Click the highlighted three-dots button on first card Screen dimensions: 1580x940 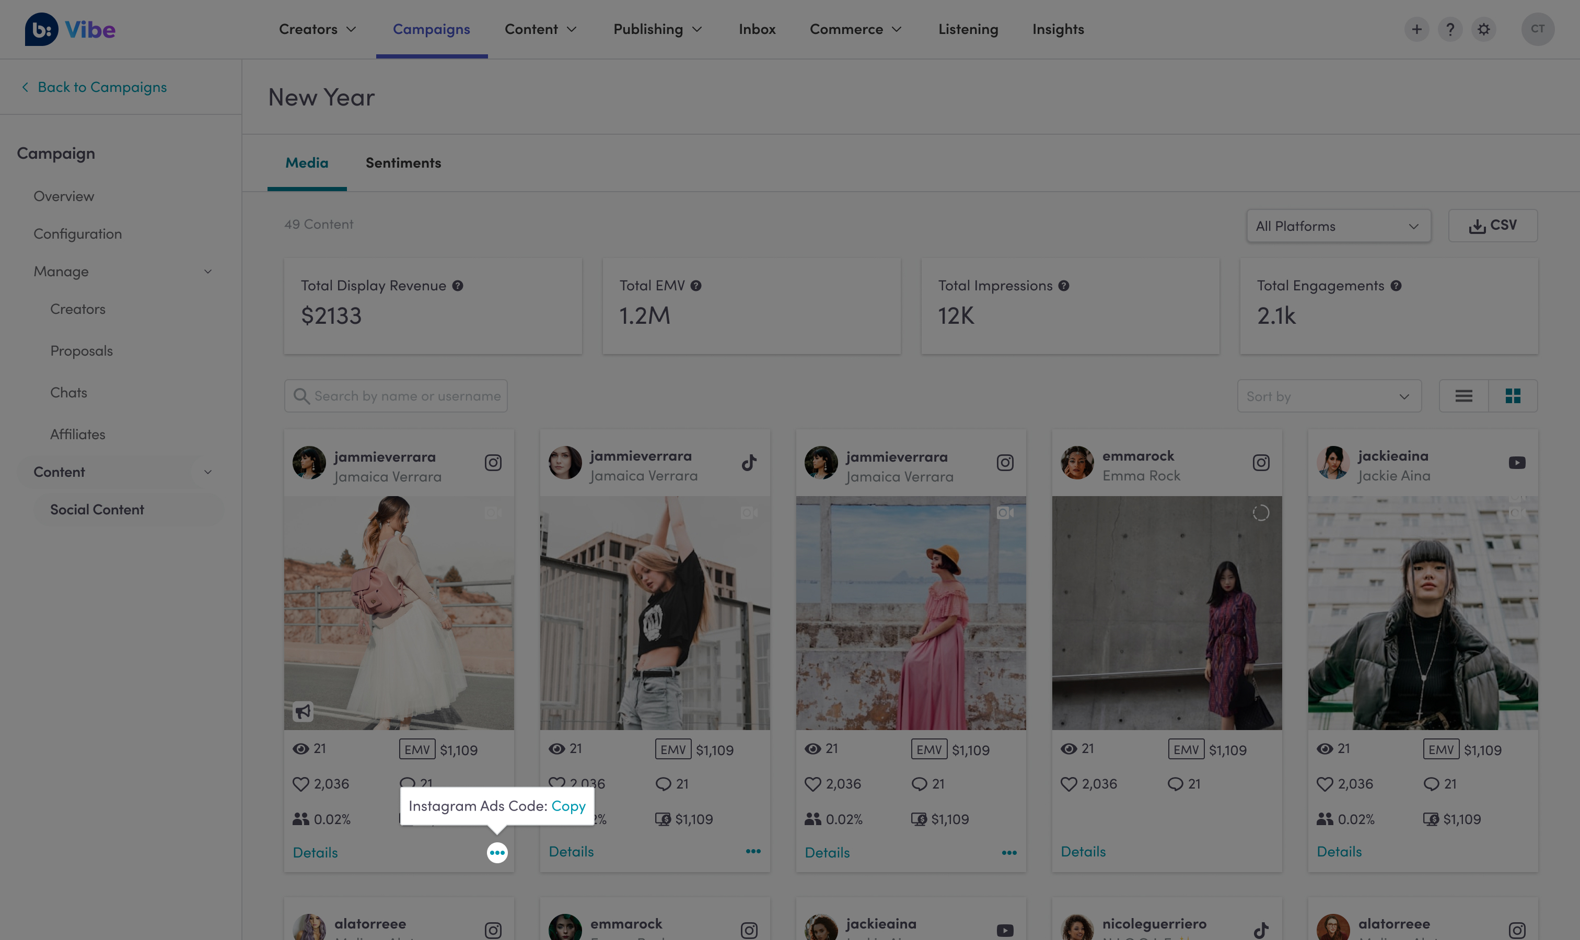pyautogui.click(x=497, y=853)
